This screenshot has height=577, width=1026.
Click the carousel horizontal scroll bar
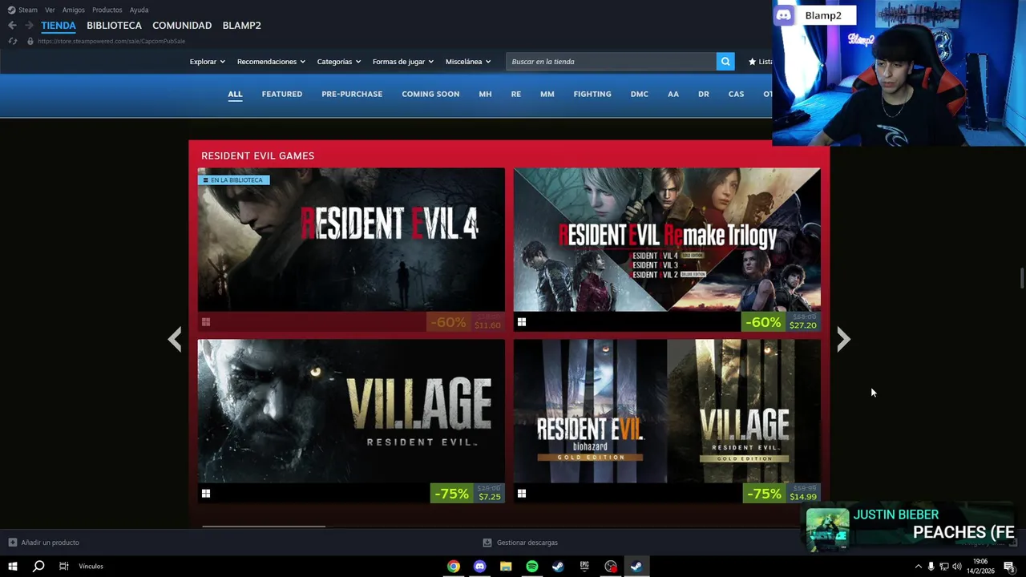pyautogui.click(x=264, y=527)
